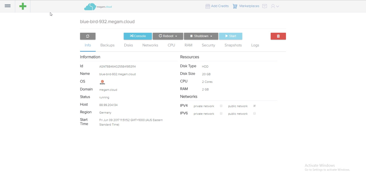Select the Info tab
Image resolution: width=366 pixels, height=176 pixels.
pyautogui.click(x=88, y=45)
